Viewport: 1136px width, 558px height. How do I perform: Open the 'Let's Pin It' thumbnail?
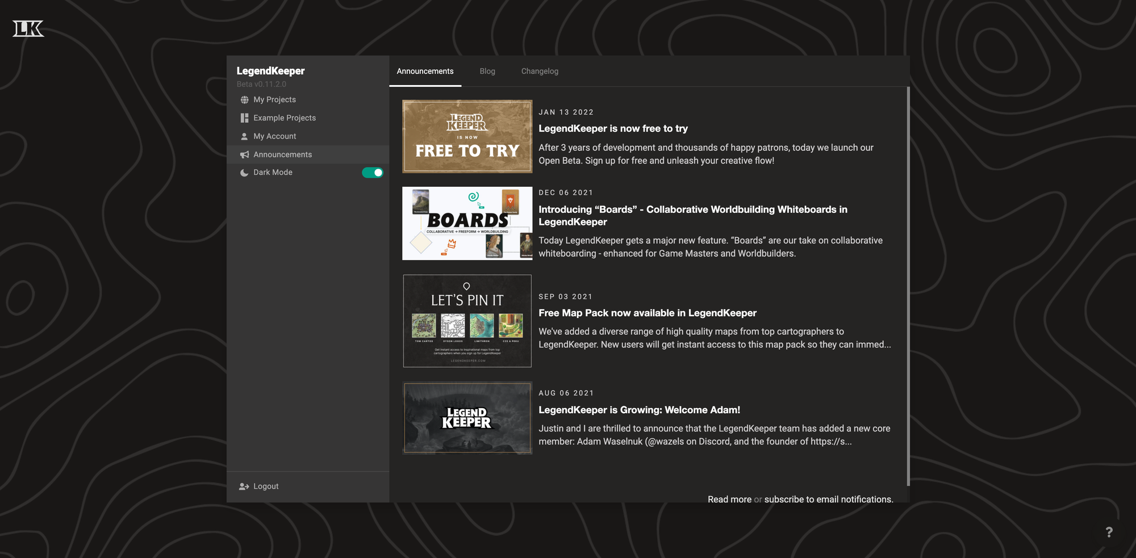point(467,321)
